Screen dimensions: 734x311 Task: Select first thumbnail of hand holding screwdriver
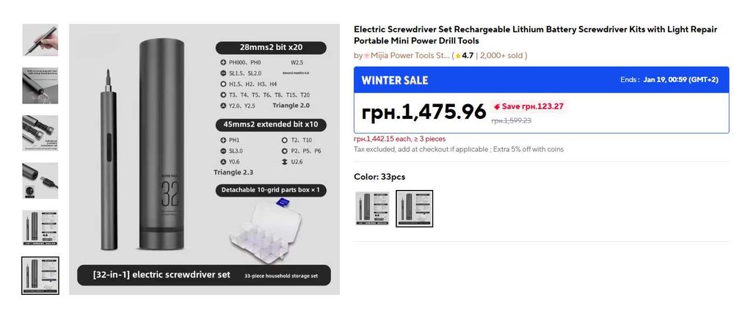click(40, 40)
